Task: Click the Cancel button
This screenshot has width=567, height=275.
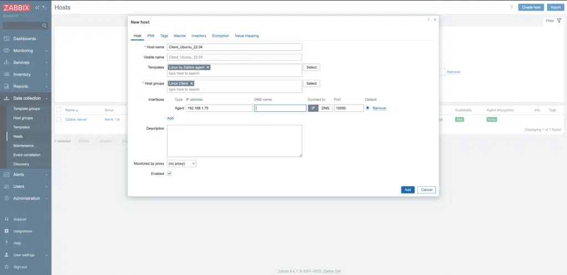Action: (x=427, y=190)
